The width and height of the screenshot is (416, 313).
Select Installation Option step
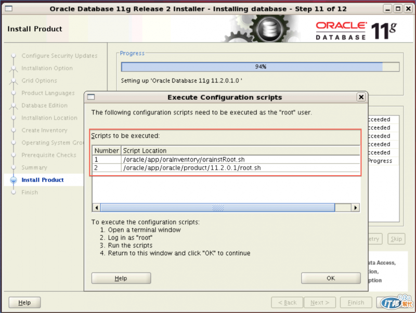tap(47, 68)
